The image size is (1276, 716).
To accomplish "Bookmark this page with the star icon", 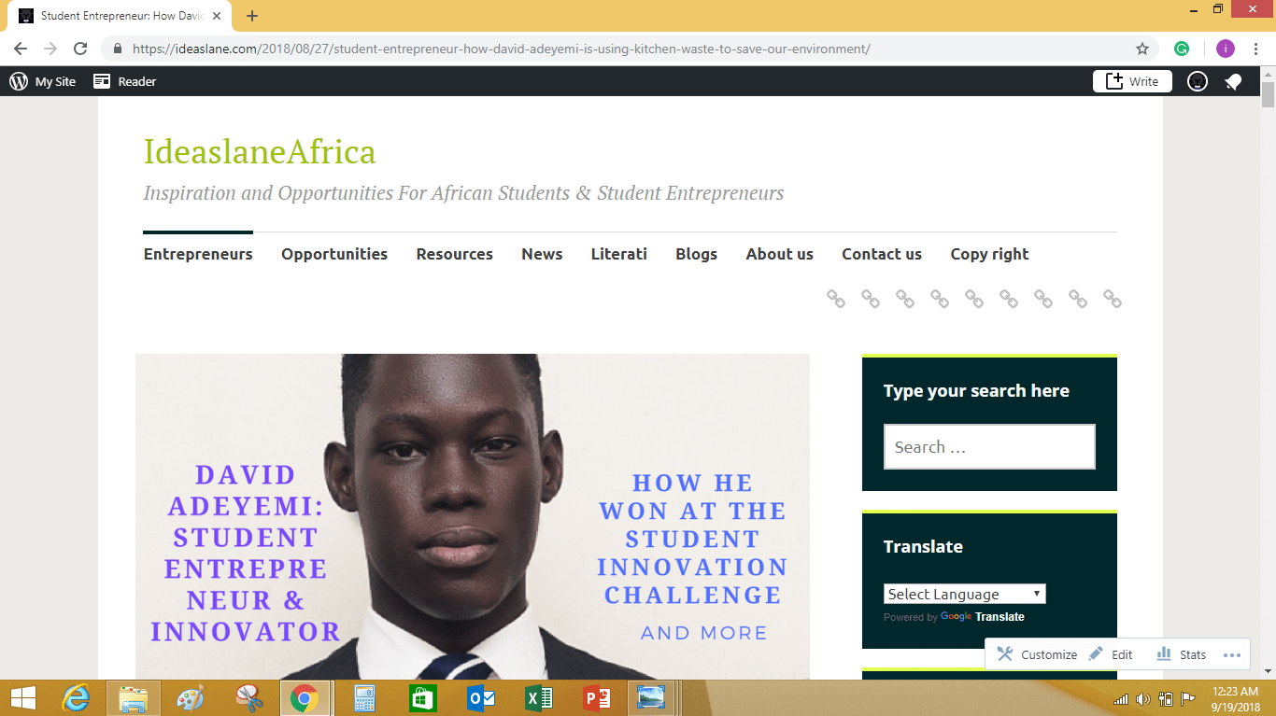I will [x=1142, y=49].
